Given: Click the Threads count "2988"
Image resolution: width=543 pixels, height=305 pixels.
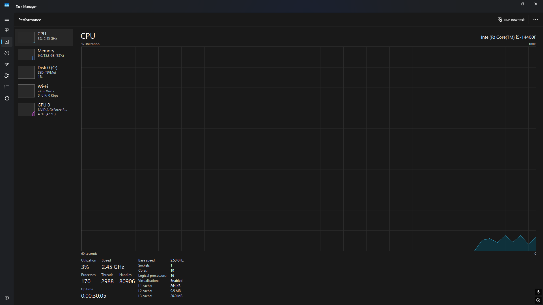Looking at the screenshot, I should [x=107, y=281].
